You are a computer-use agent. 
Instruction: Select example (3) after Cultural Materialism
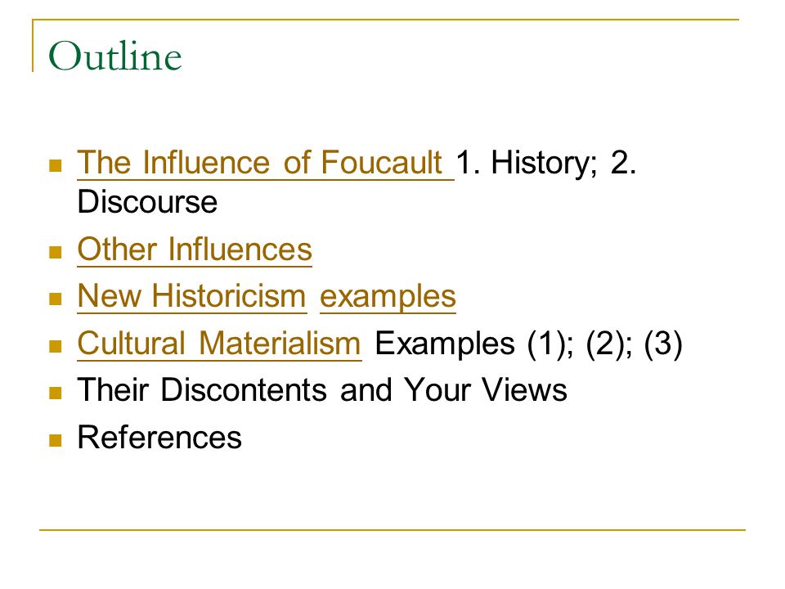pyautogui.click(x=663, y=344)
